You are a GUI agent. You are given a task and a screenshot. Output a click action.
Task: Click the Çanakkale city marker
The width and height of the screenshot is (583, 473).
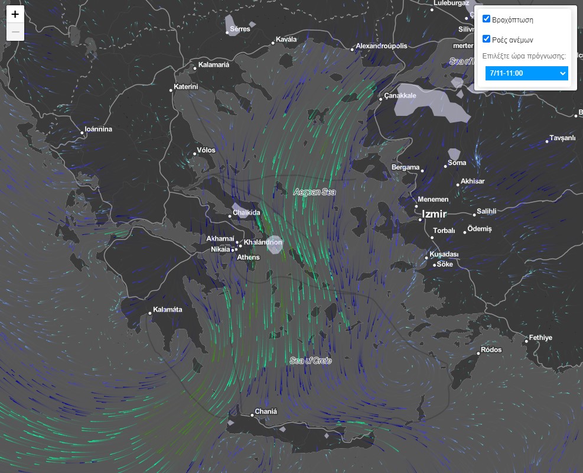380,99
